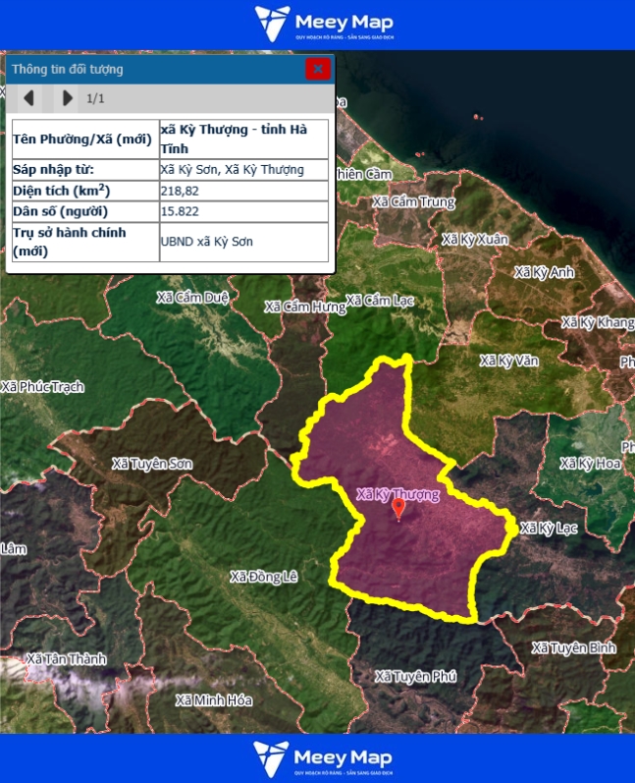Click the Thông tin đối tượng title bar
This screenshot has width=635, height=783.
tap(147, 69)
